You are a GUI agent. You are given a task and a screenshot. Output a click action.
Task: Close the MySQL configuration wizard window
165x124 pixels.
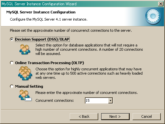click(161, 4)
